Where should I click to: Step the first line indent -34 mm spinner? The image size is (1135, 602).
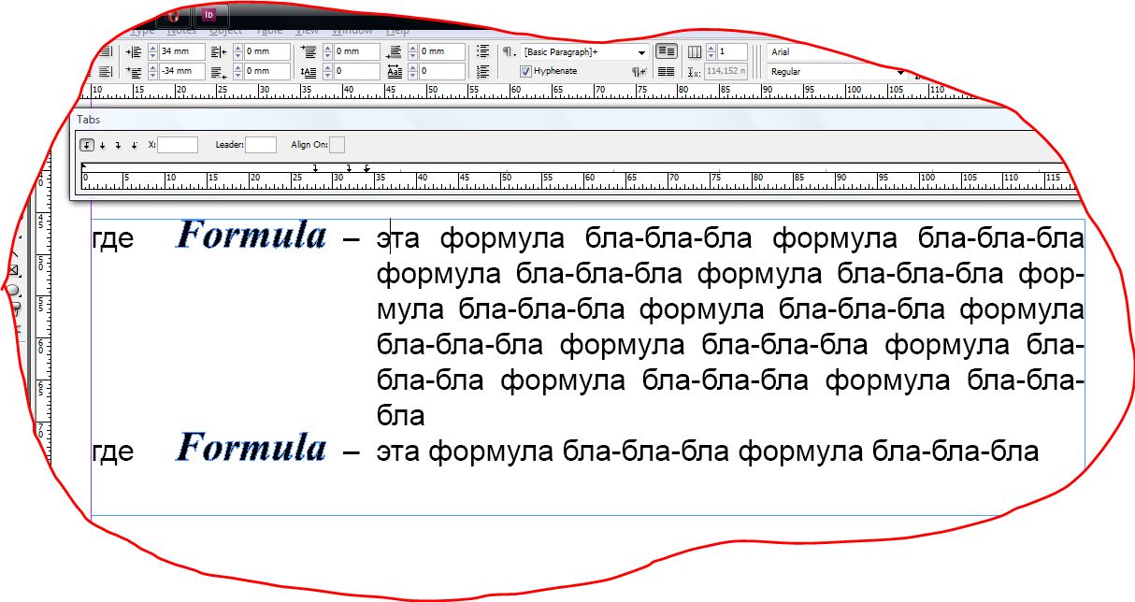152,71
